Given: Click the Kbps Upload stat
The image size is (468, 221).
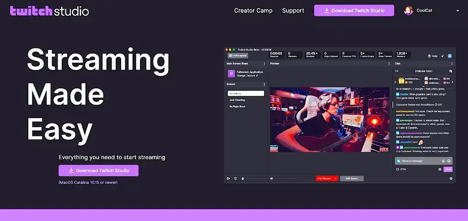Looking at the screenshot, I should (331, 54).
